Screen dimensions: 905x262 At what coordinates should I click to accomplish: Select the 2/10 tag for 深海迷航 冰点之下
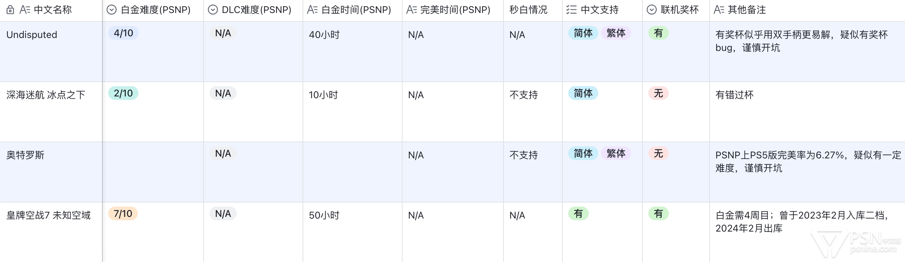pos(123,93)
